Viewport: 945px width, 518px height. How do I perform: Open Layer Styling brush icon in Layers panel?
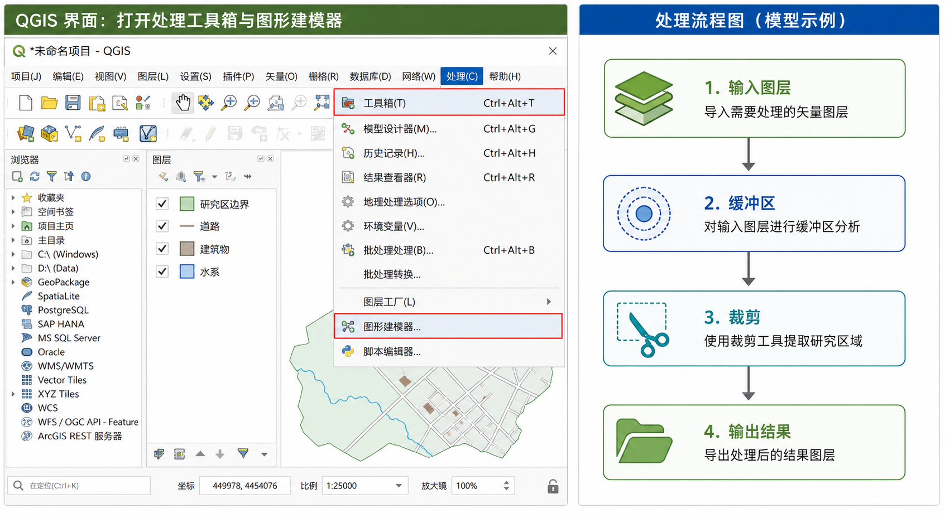[x=163, y=177]
